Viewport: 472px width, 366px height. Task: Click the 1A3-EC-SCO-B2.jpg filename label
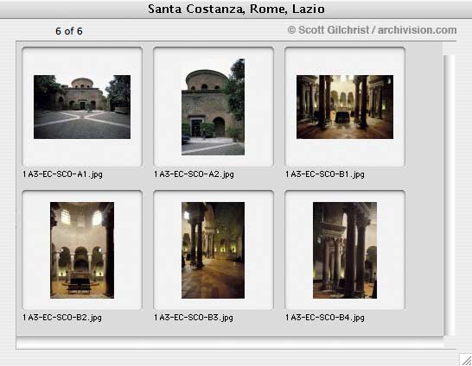[62, 318]
